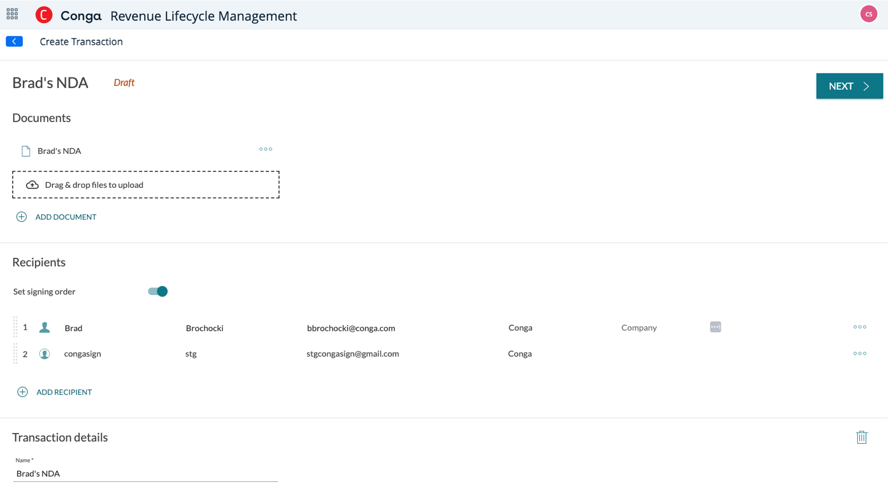Open the Company dropdown for Brad
This screenshot has width=888, height=494.
(639, 327)
